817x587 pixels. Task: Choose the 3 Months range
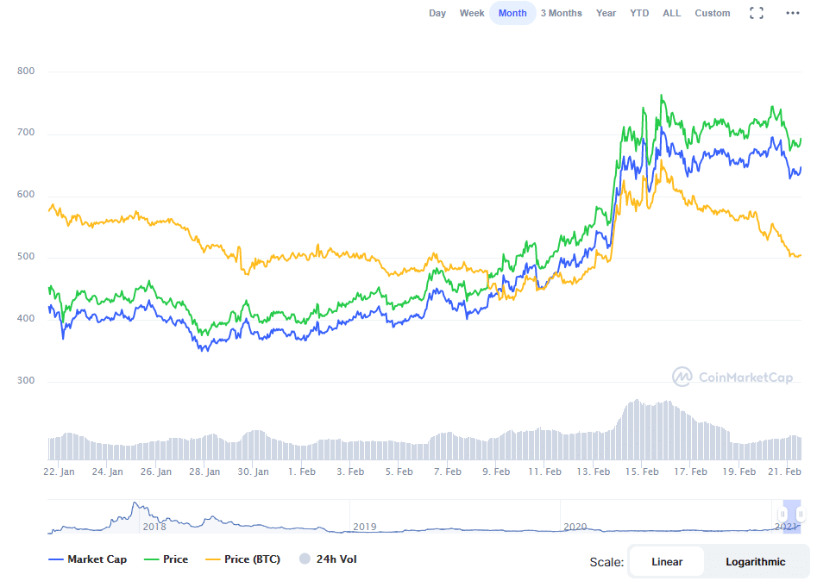(561, 13)
